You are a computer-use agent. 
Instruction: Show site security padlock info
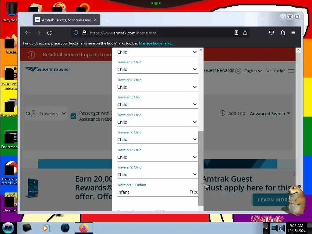click(x=84, y=33)
